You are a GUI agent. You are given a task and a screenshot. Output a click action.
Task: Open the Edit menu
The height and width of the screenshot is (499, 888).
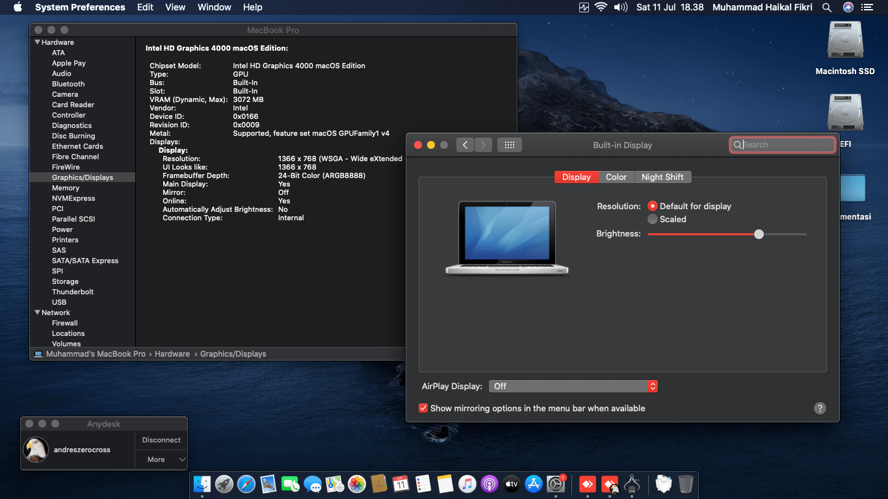(145, 7)
